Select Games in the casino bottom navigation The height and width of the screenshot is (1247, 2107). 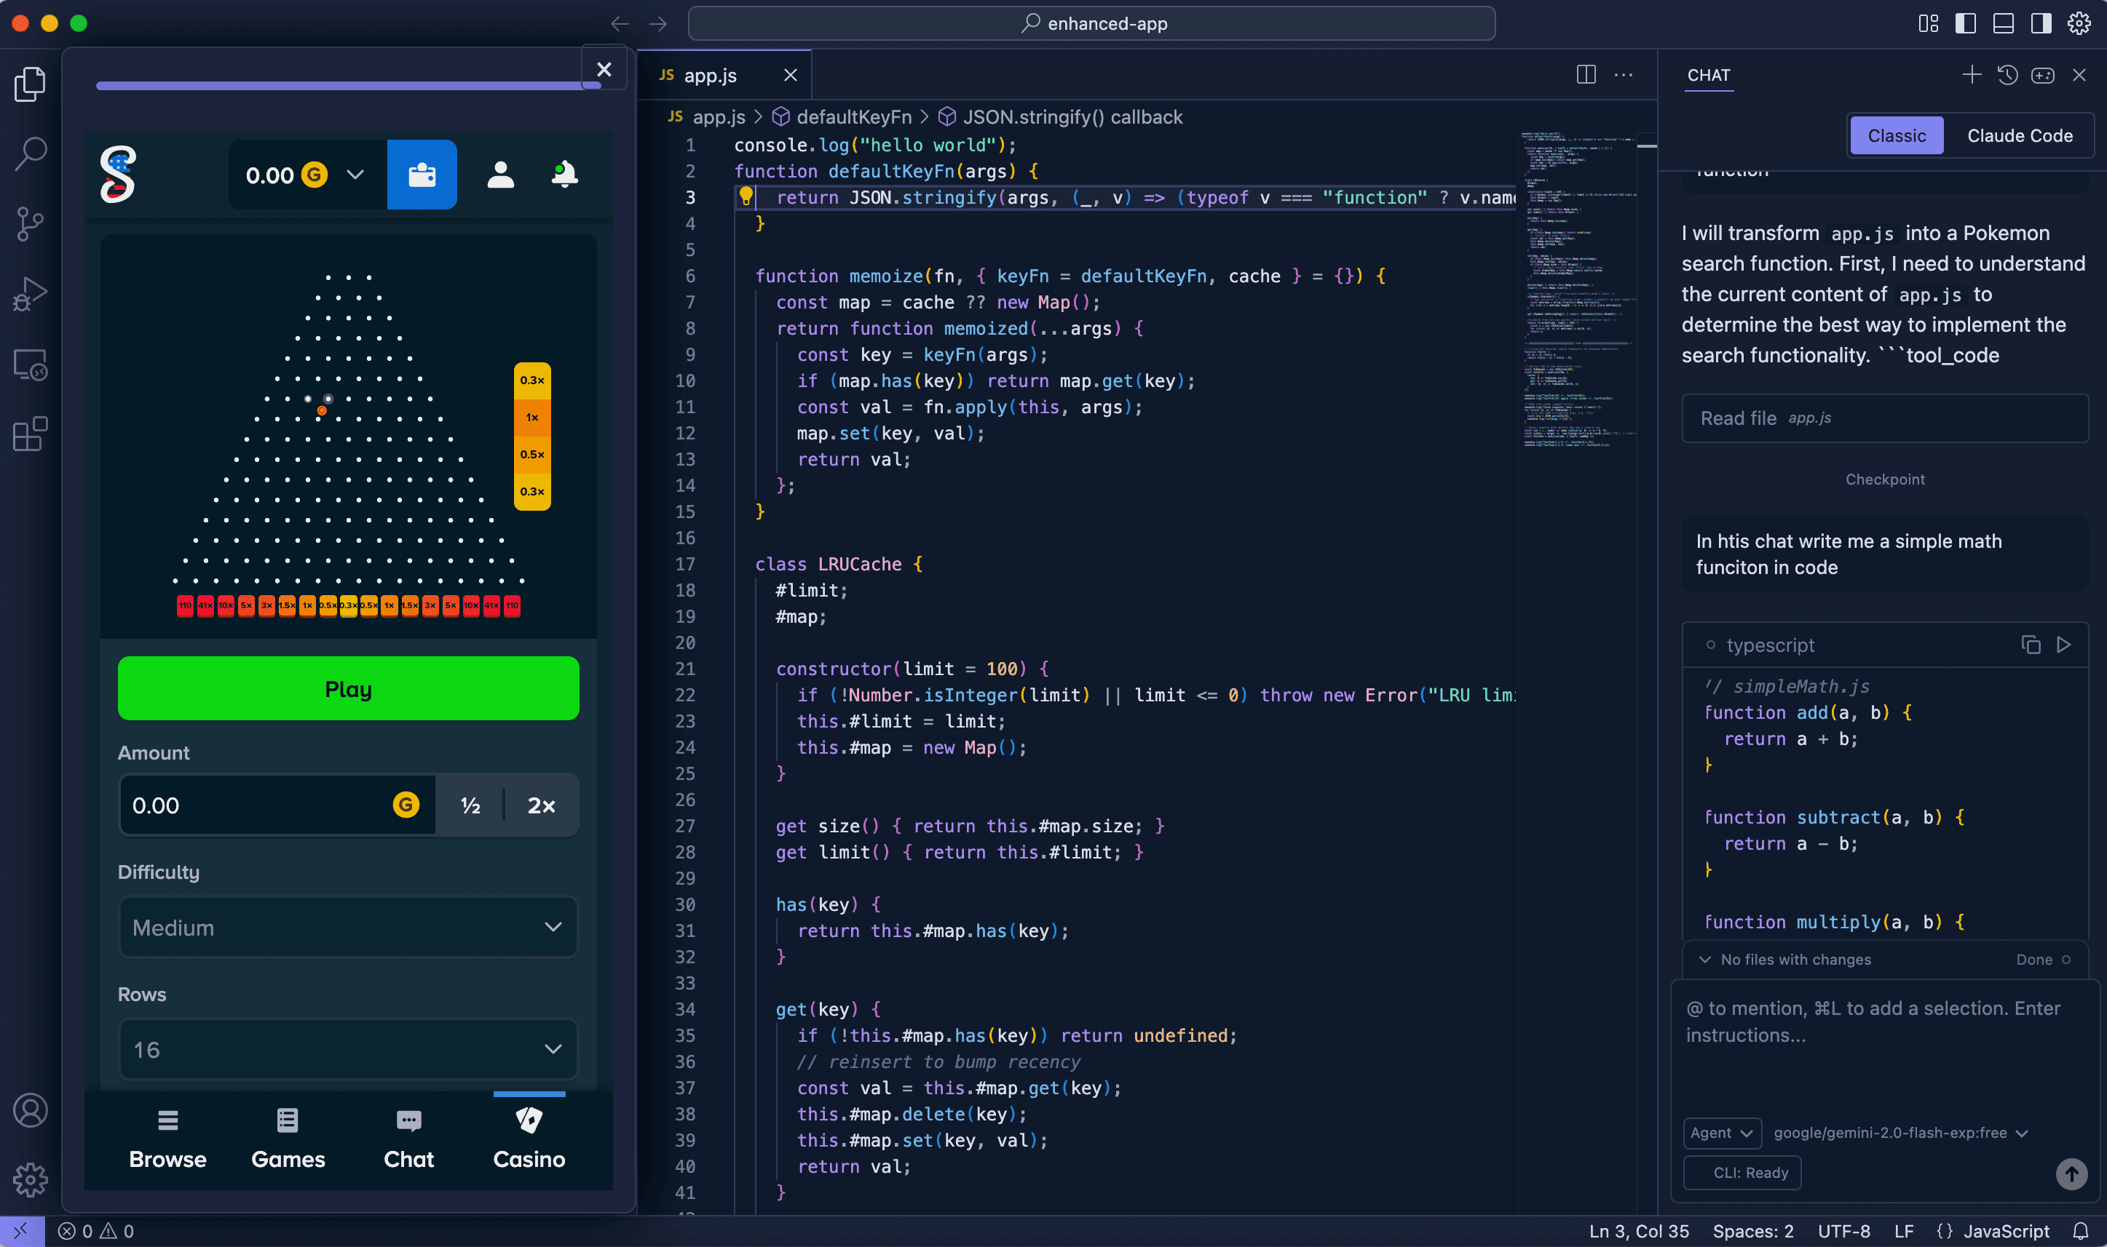coord(288,1138)
